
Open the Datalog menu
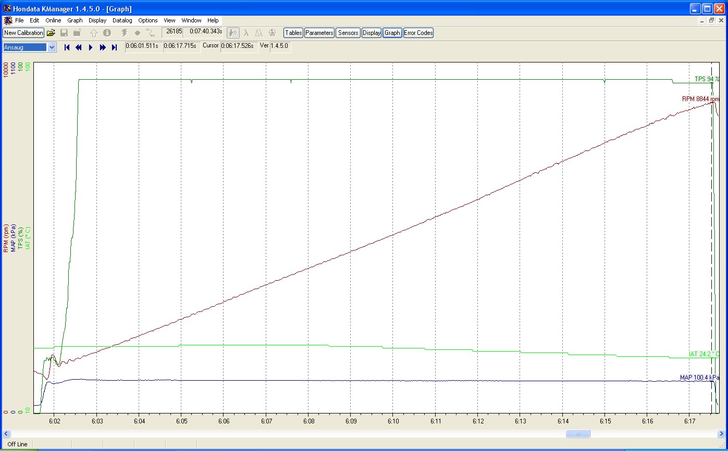pos(122,20)
